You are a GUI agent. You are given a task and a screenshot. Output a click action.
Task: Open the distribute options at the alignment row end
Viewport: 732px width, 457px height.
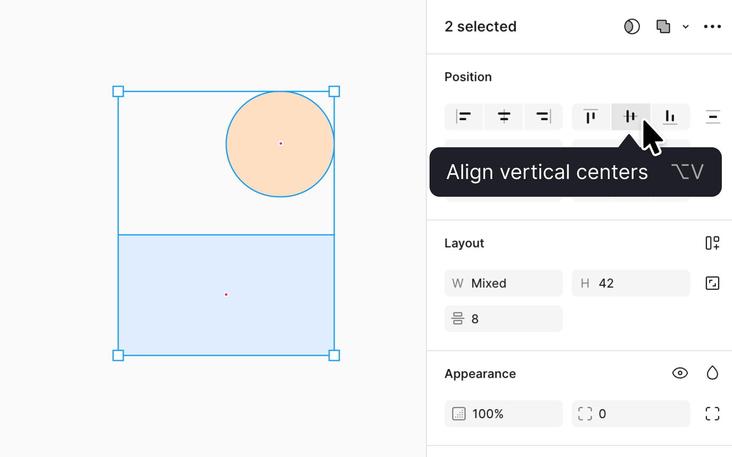[x=713, y=117]
